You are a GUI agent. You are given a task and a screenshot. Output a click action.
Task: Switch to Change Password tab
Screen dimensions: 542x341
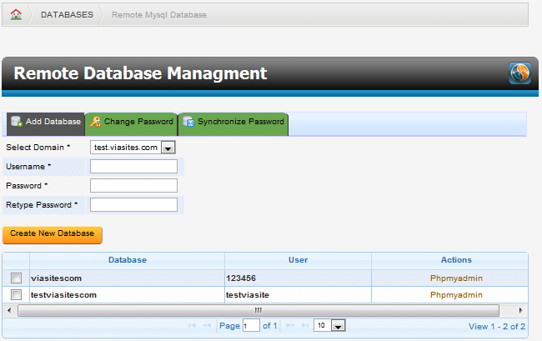coord(131,123)
